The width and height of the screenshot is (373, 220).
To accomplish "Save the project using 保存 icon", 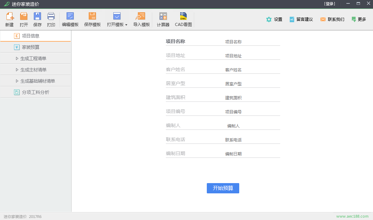I will click(37, 16).
